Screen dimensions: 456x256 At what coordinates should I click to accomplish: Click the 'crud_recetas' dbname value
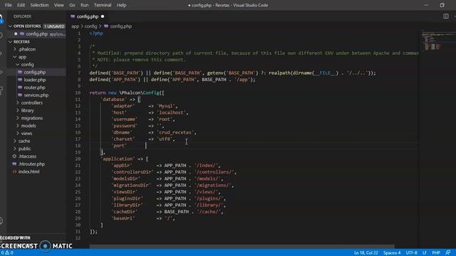[175, 132]
